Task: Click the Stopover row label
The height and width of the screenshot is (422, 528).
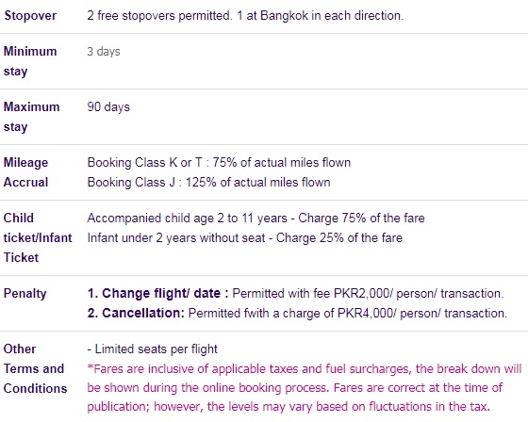Action: click(30, 16)
